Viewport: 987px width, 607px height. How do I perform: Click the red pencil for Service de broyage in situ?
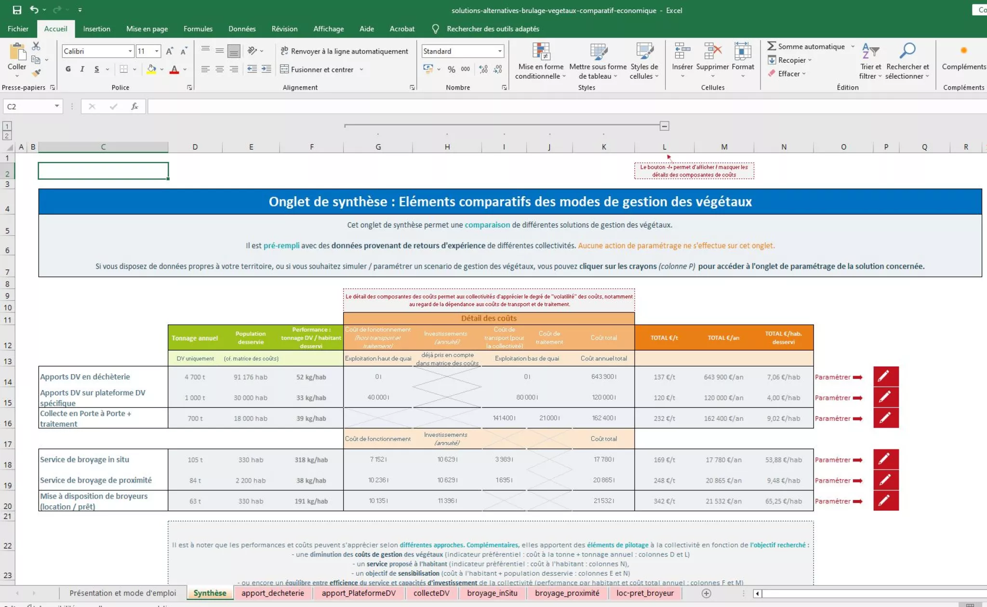(885, 459)
